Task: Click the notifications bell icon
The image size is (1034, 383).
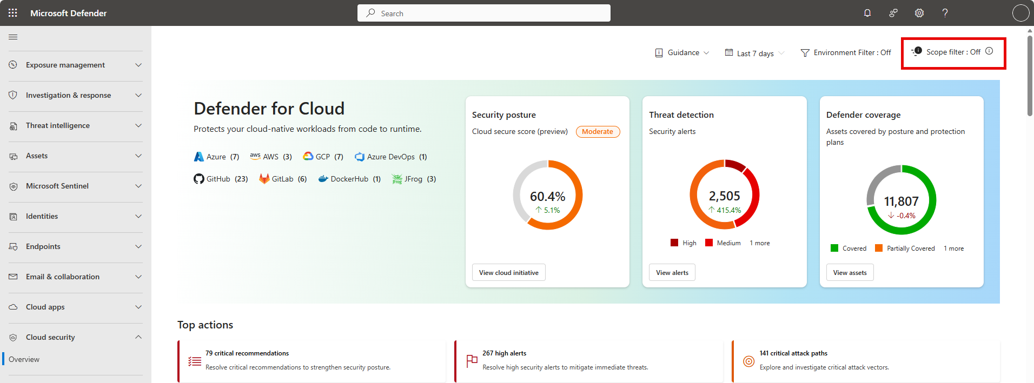Action: 867,13
